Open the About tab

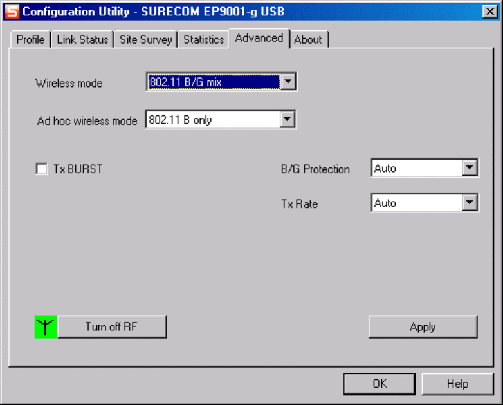[309, 39]
